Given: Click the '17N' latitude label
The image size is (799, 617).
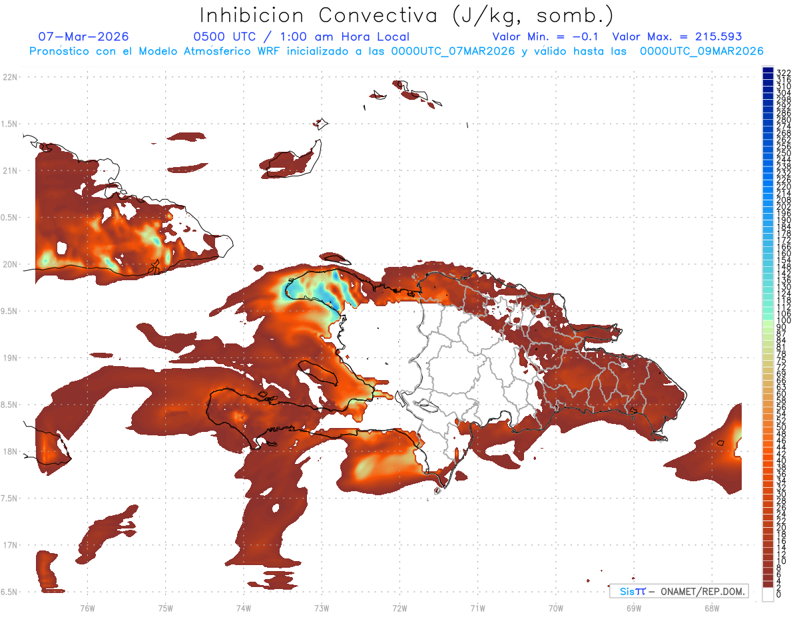Looking at the screenshot, I should [x=10, y=546].
